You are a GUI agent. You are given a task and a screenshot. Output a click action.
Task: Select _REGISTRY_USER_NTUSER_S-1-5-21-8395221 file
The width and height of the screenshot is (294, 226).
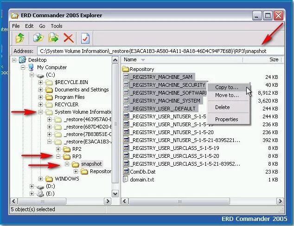coord(185,140)
